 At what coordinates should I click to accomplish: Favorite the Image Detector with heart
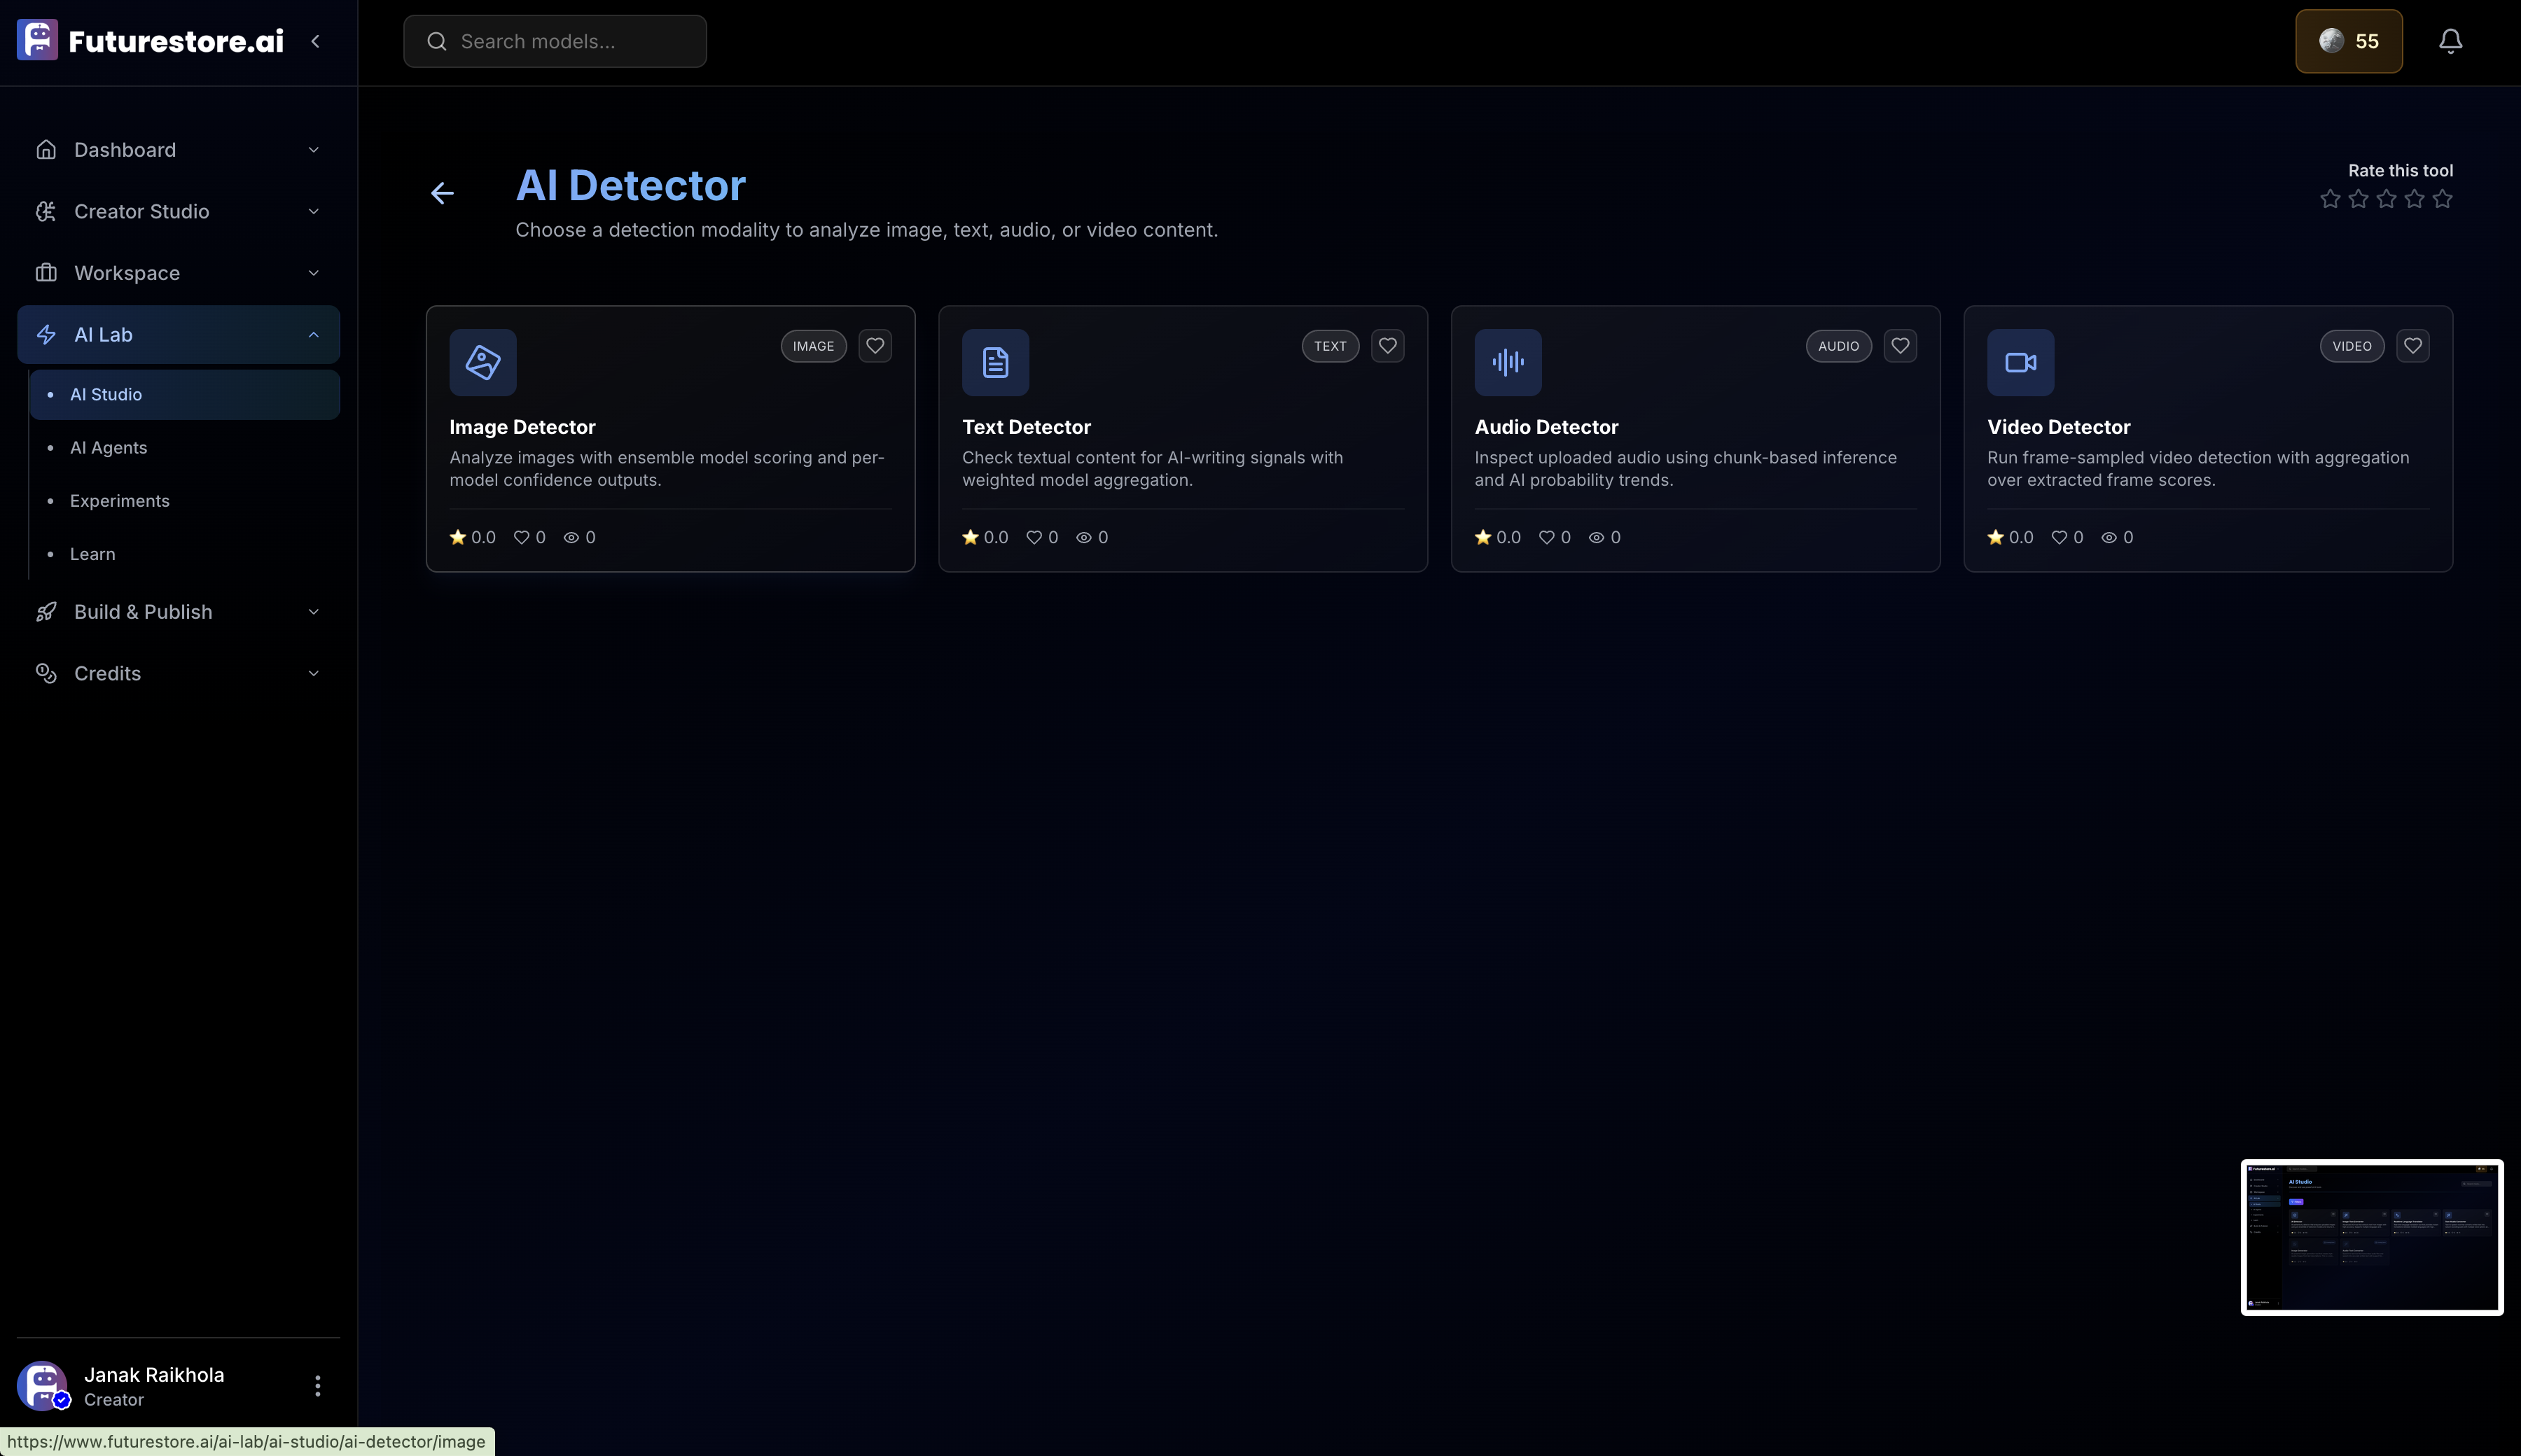tap(875, 346)
